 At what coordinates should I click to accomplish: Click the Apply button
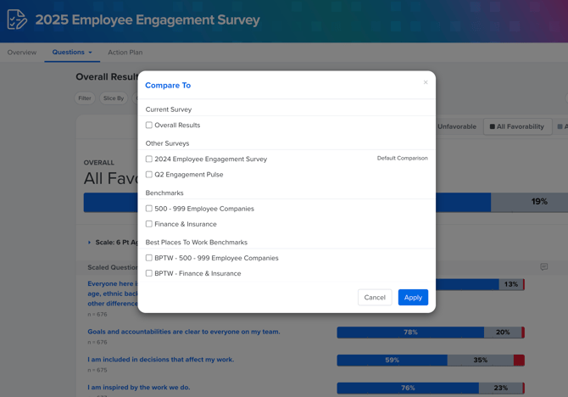pyautogui.click(x=413, y=297)
